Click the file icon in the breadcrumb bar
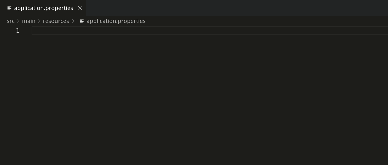The width and height of the screenshot is (388, 165). pyautogui.click(x=81, y=21)
